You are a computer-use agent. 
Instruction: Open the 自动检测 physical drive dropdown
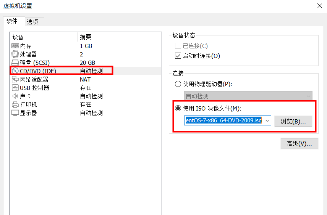248,96
